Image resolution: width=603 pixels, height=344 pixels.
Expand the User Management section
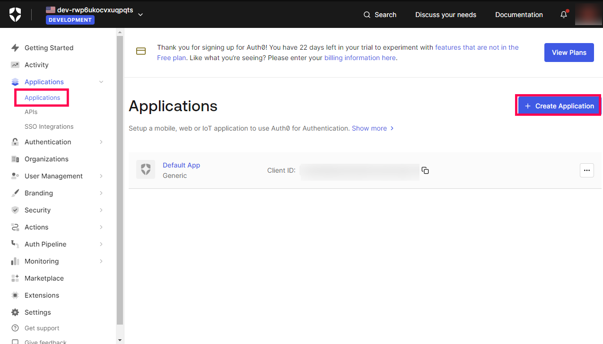click(x=101, y=176)
